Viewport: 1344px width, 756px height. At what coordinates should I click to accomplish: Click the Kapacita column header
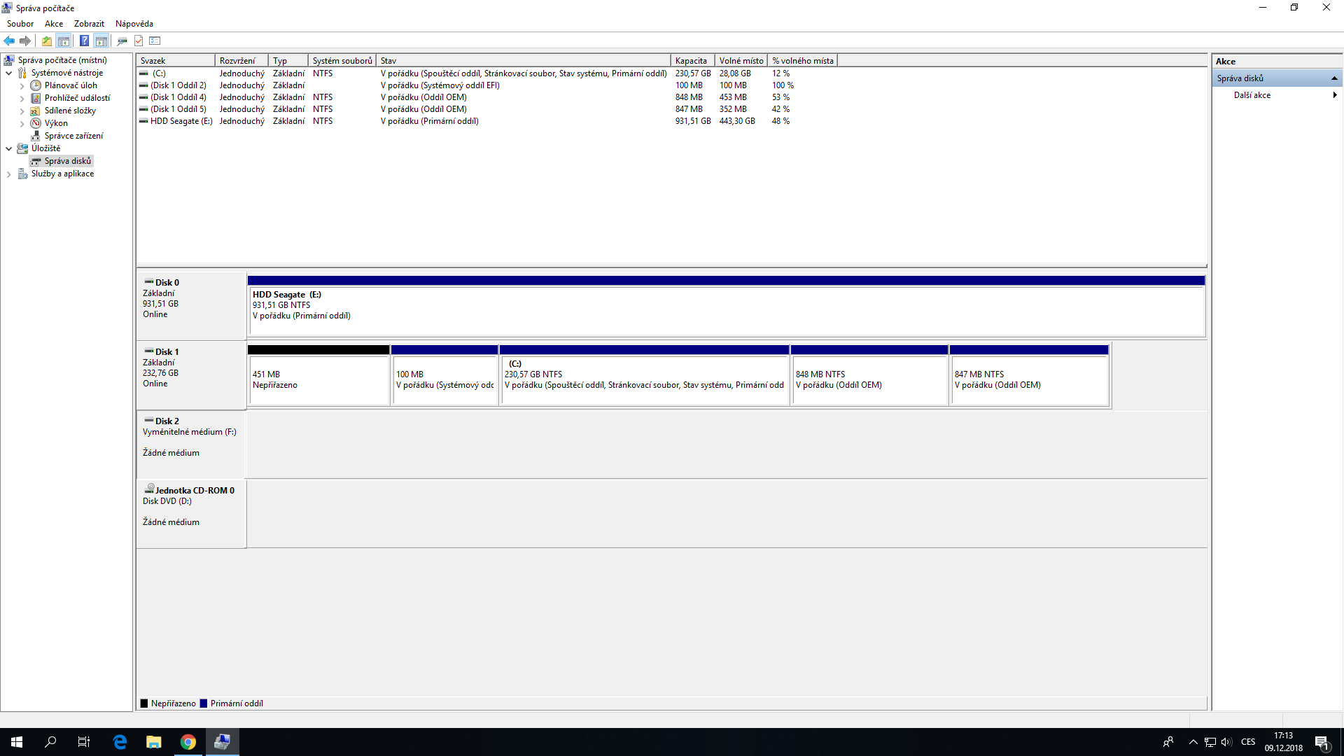691,61
